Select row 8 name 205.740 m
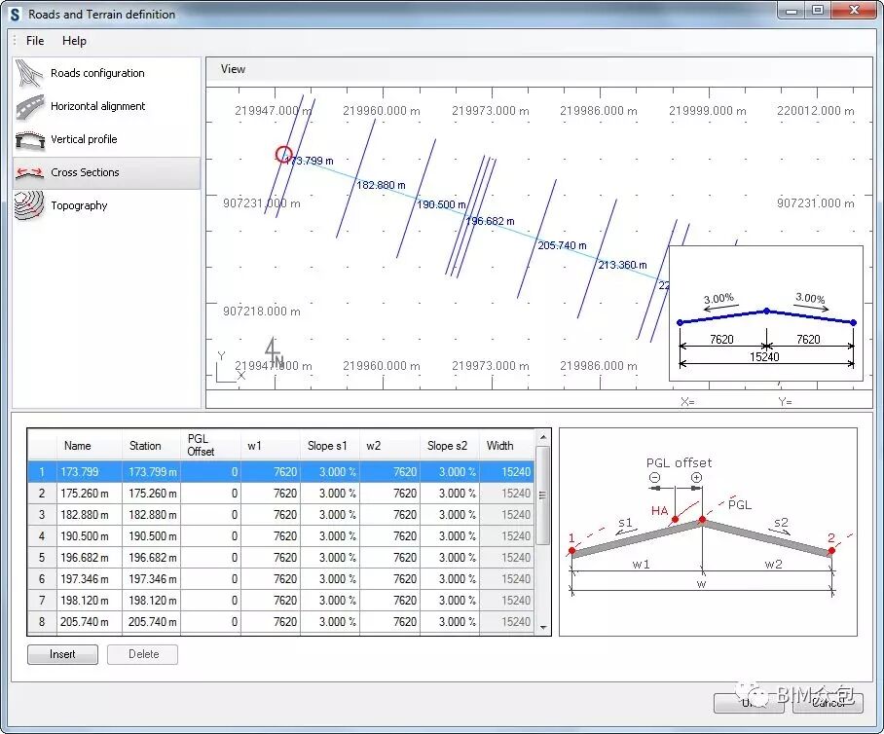This screenshot has width=884, height=734. coord(90,622)
